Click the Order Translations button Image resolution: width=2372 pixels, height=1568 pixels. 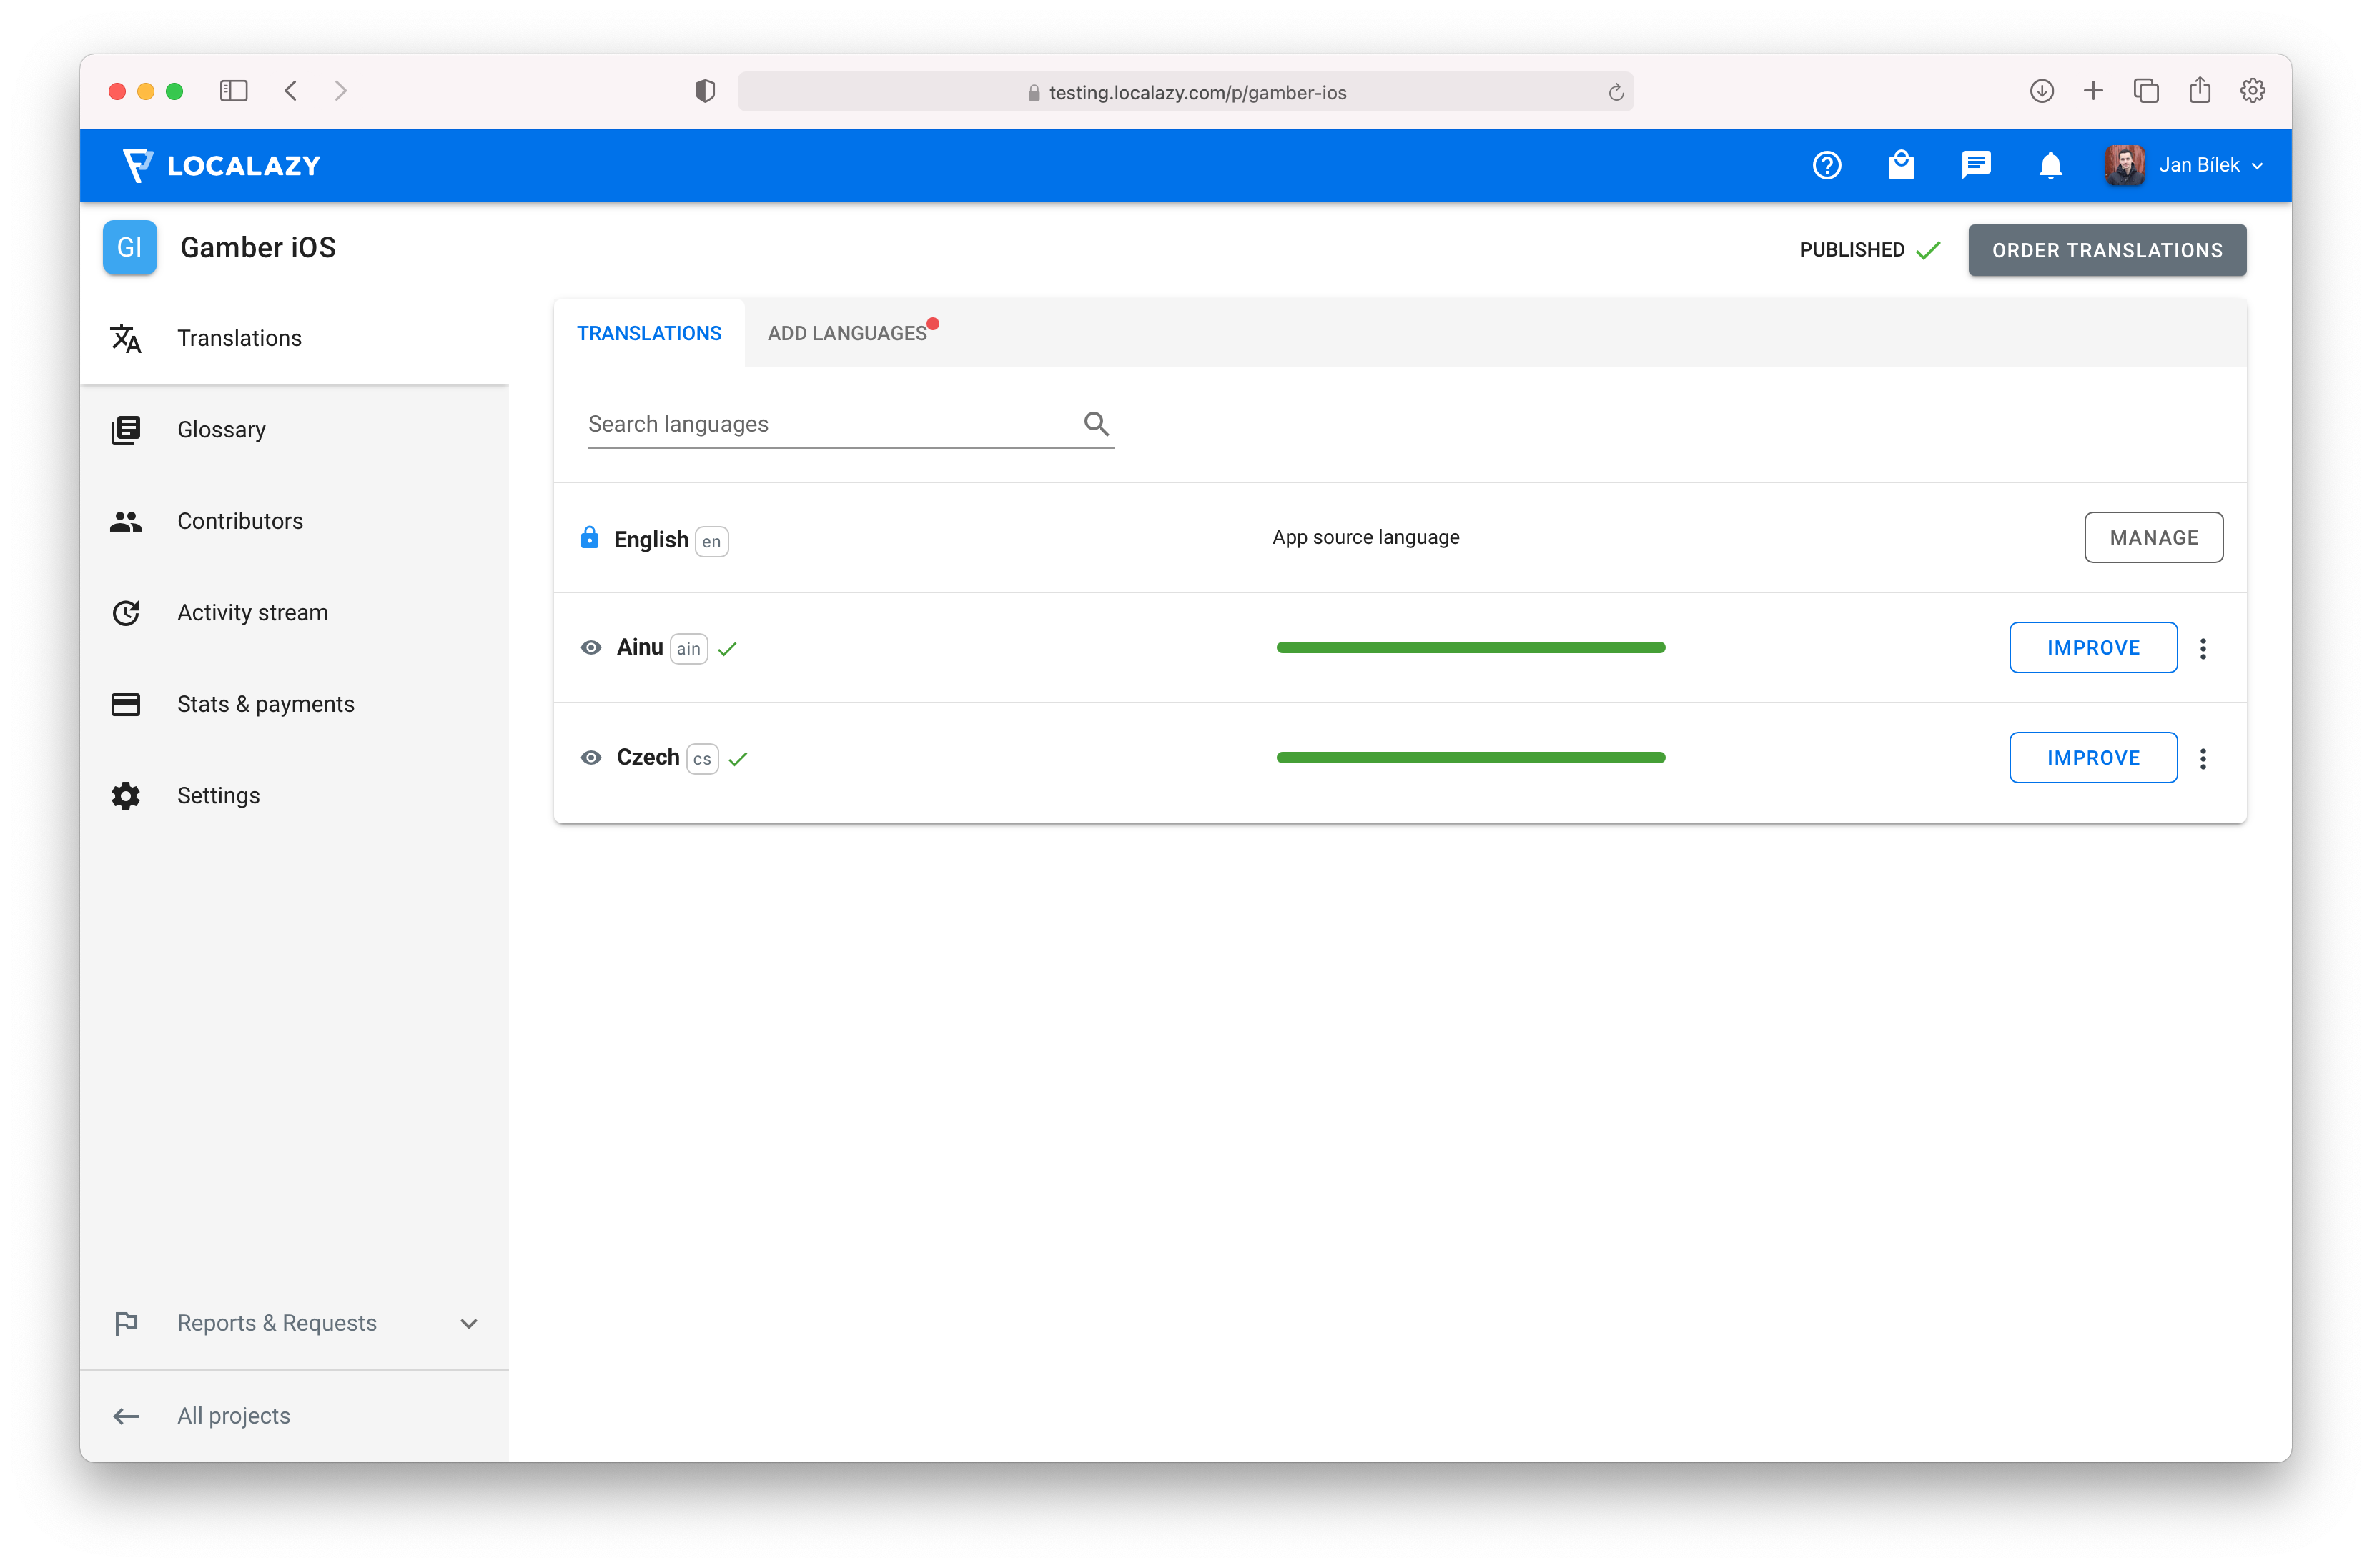coord(2107,250)
